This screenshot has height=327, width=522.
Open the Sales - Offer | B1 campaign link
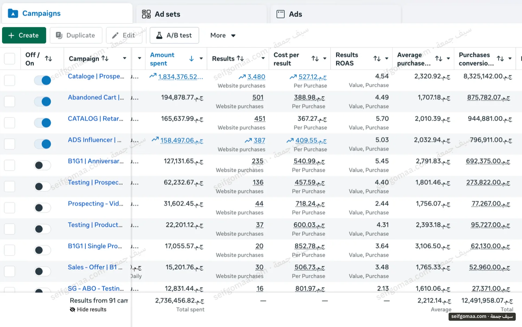coord(95,267)
